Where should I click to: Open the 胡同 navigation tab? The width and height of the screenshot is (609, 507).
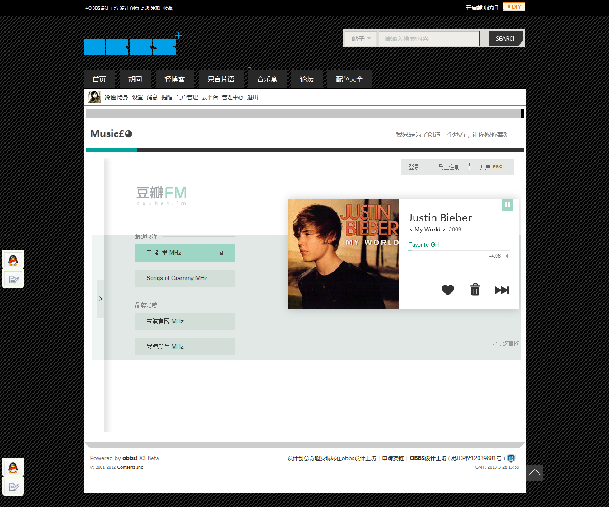click(x=135, y=79)
